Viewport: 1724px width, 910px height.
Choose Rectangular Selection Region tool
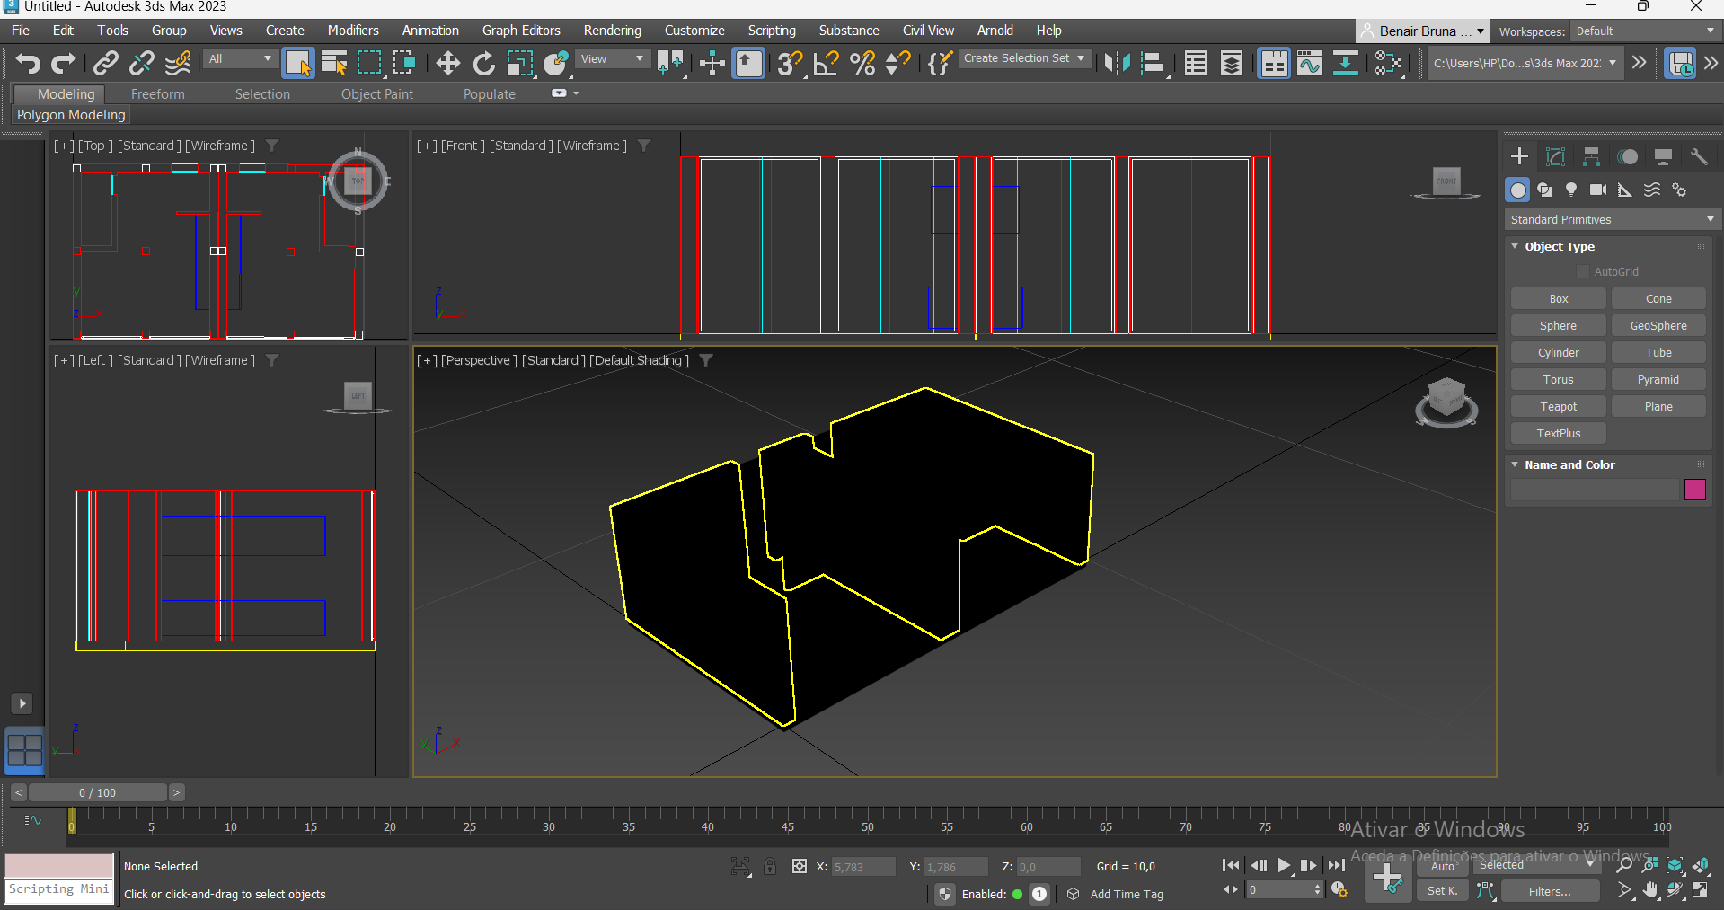369,63
